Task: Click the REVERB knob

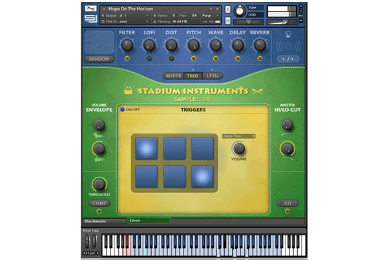Action: coord(260,45)
